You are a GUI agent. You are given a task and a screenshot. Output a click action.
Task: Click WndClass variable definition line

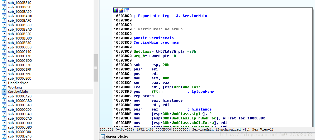pos(165,51)
